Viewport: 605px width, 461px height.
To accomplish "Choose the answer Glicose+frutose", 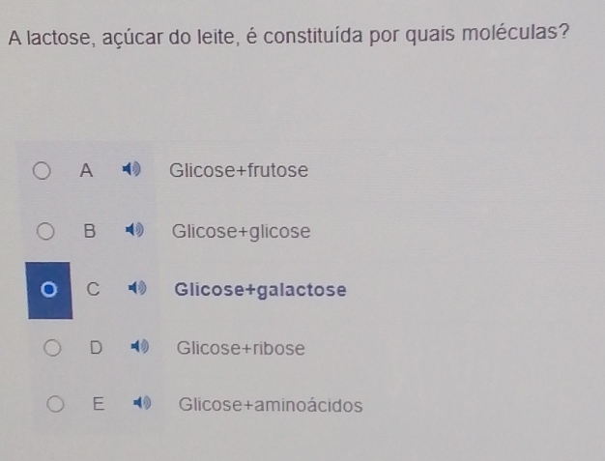I will [239, 171].
